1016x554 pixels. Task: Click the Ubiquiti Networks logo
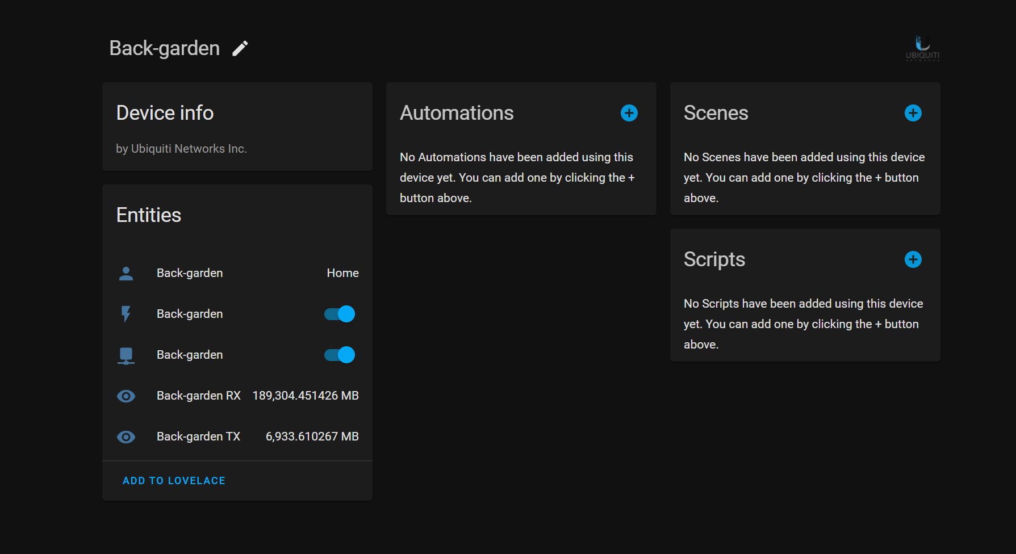(x=922, y=48)
